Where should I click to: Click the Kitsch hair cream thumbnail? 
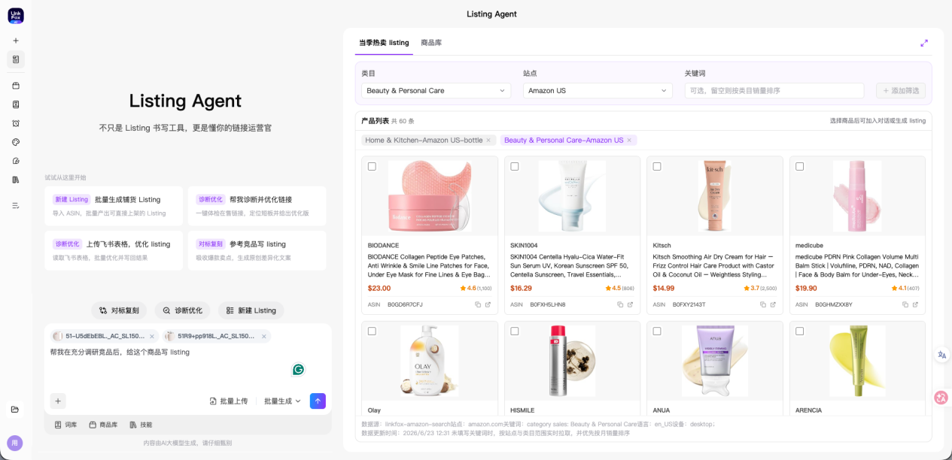click(715, 196)
